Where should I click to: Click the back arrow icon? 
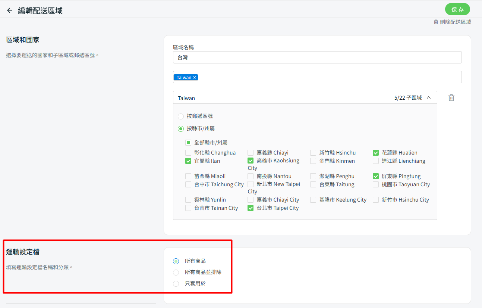click(10, 10)
